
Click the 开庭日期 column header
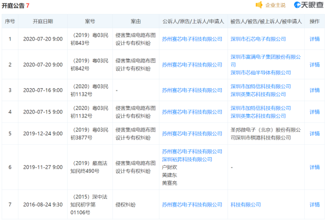coord(43,21)
